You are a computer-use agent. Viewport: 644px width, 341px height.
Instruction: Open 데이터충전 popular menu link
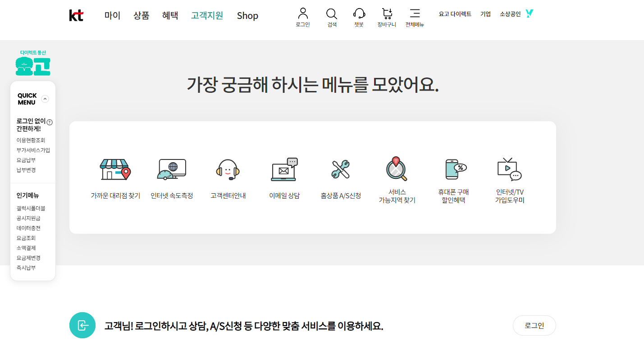[28, 228]
